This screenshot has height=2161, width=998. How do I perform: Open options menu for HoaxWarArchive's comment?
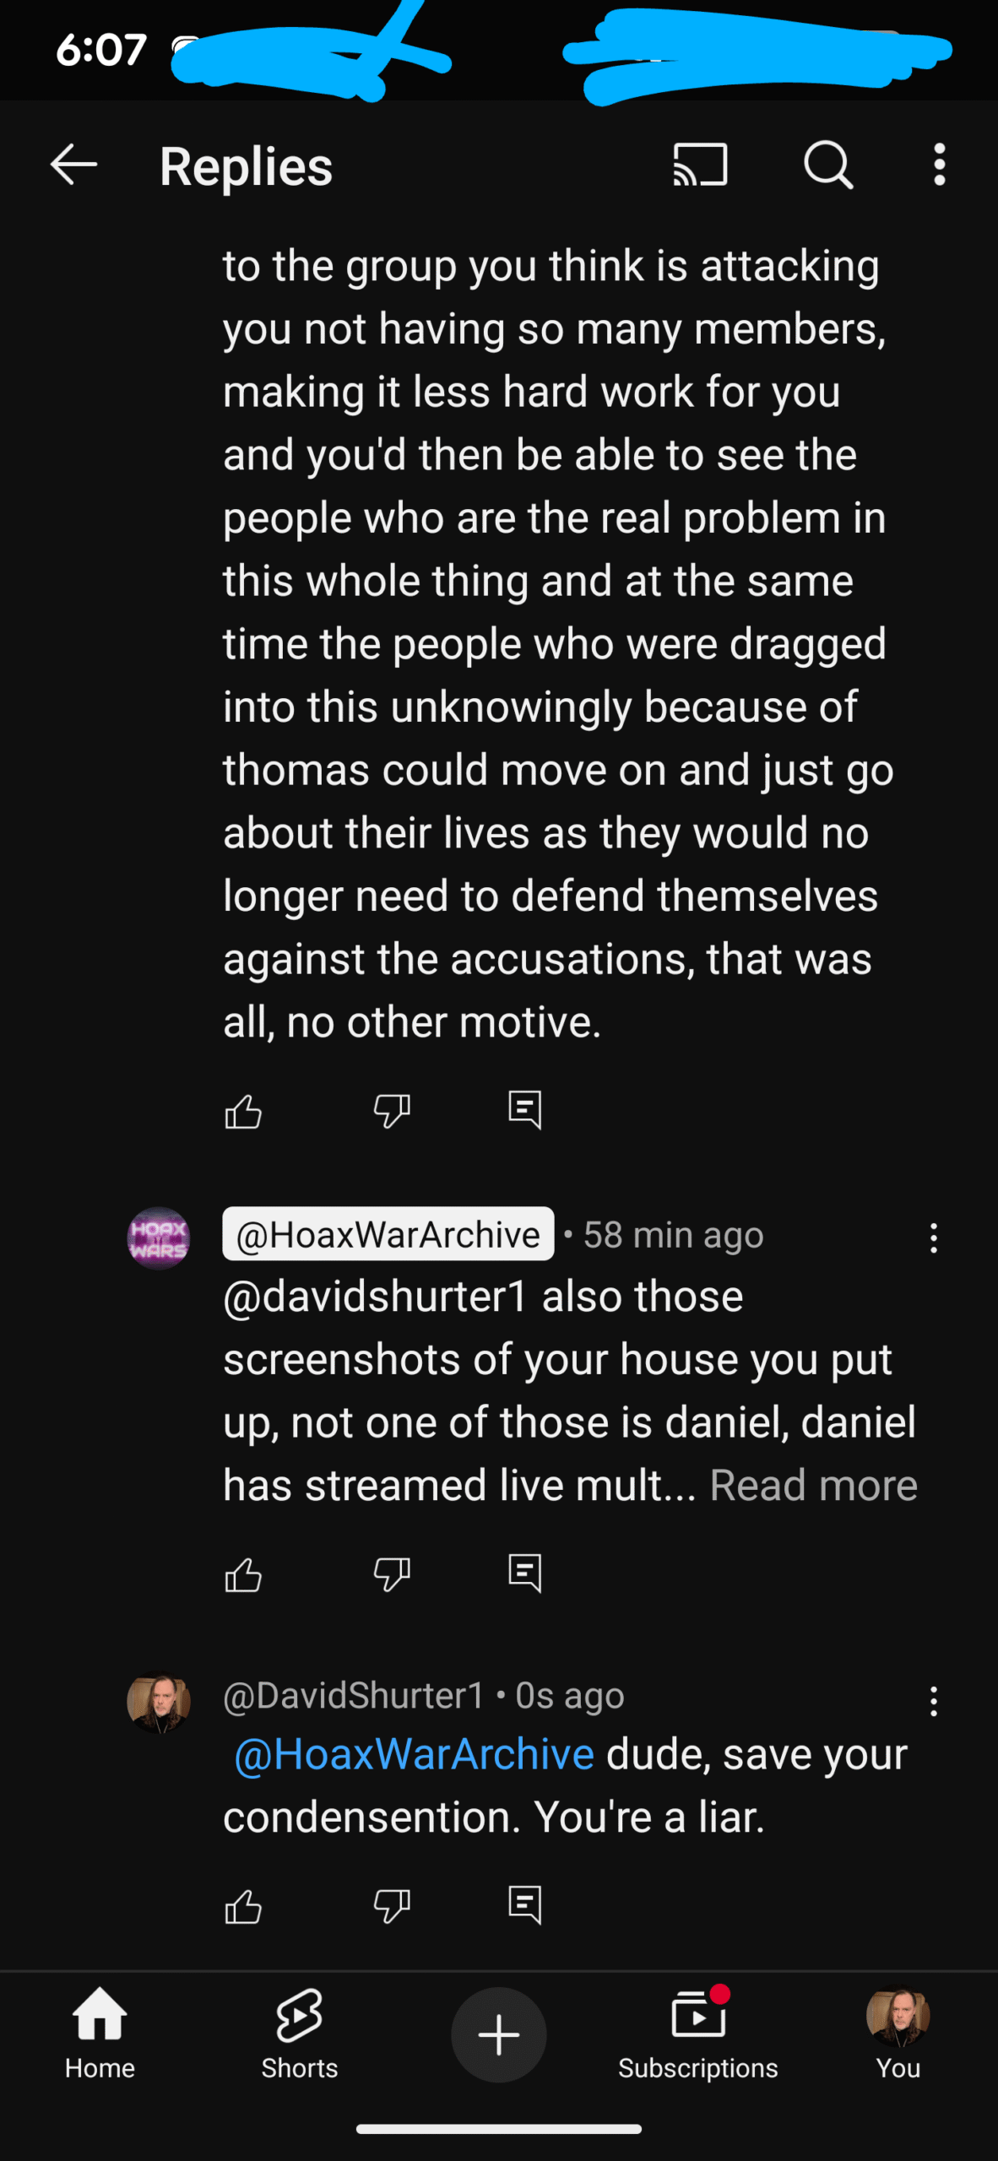pyautogui.click(x=933, y=1238)
